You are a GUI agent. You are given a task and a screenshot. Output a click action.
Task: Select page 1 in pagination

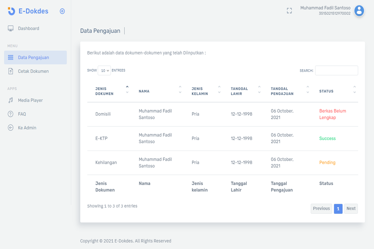pos(338,209)
